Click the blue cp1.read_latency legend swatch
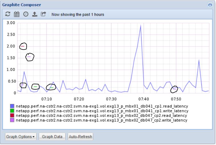 pos(12,106)
